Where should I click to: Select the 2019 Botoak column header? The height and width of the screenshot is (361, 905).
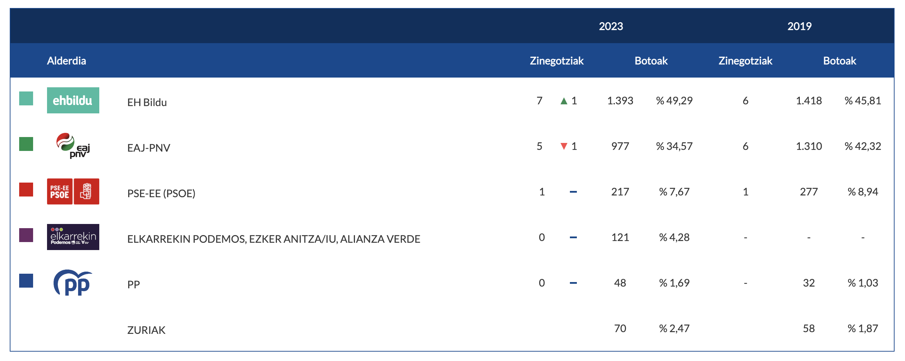click(839, 61)
